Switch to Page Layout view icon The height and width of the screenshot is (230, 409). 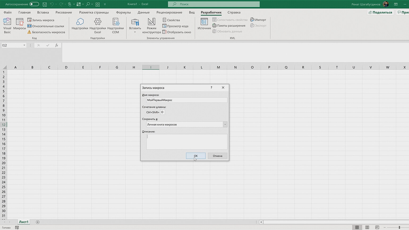coord(367,227)
